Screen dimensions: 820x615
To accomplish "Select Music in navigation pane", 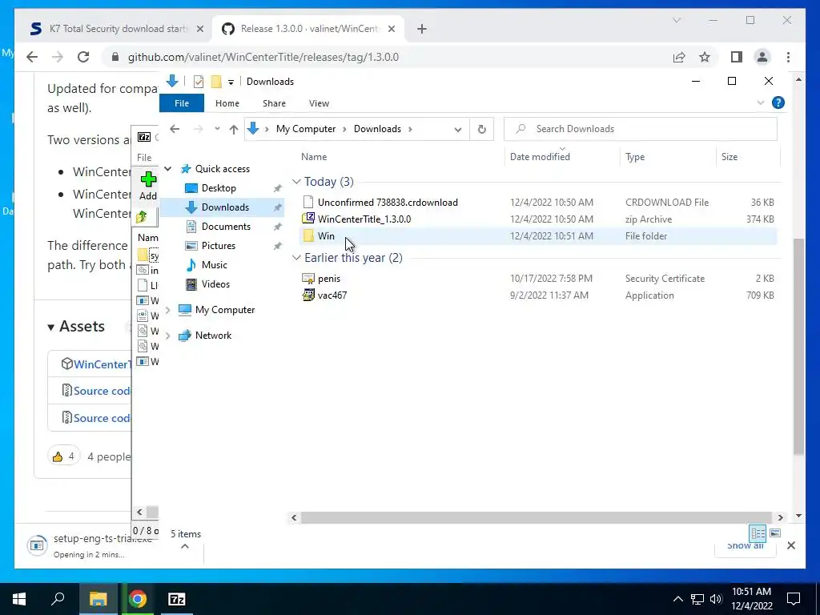I will [214, 265].
